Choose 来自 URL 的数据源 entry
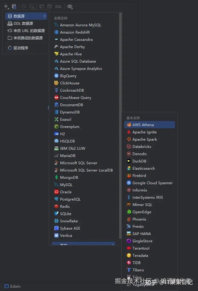The width and height of the screenshot is (198, 291). pos(26,31)
